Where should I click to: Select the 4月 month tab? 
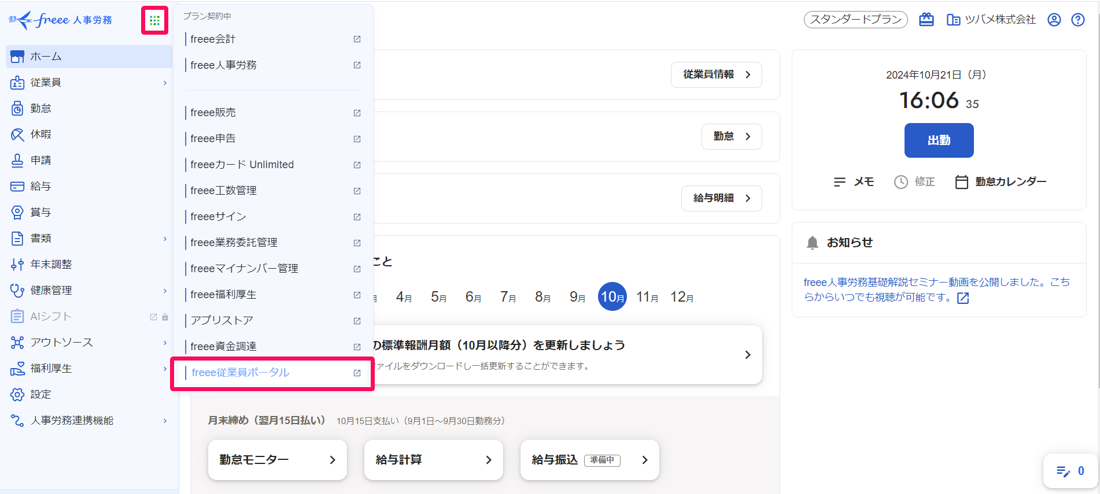tap(404, 297)
